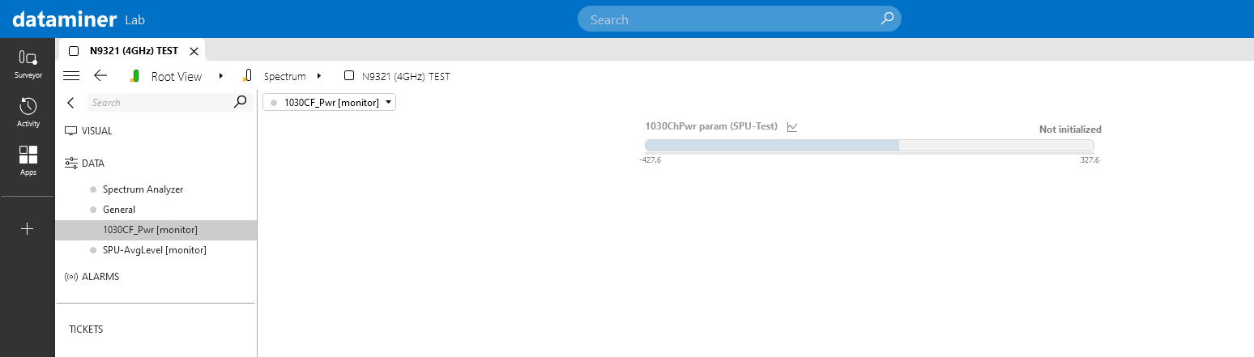Open the ALARMS section
The image size is (1254, 357).
tap(100, 277)
